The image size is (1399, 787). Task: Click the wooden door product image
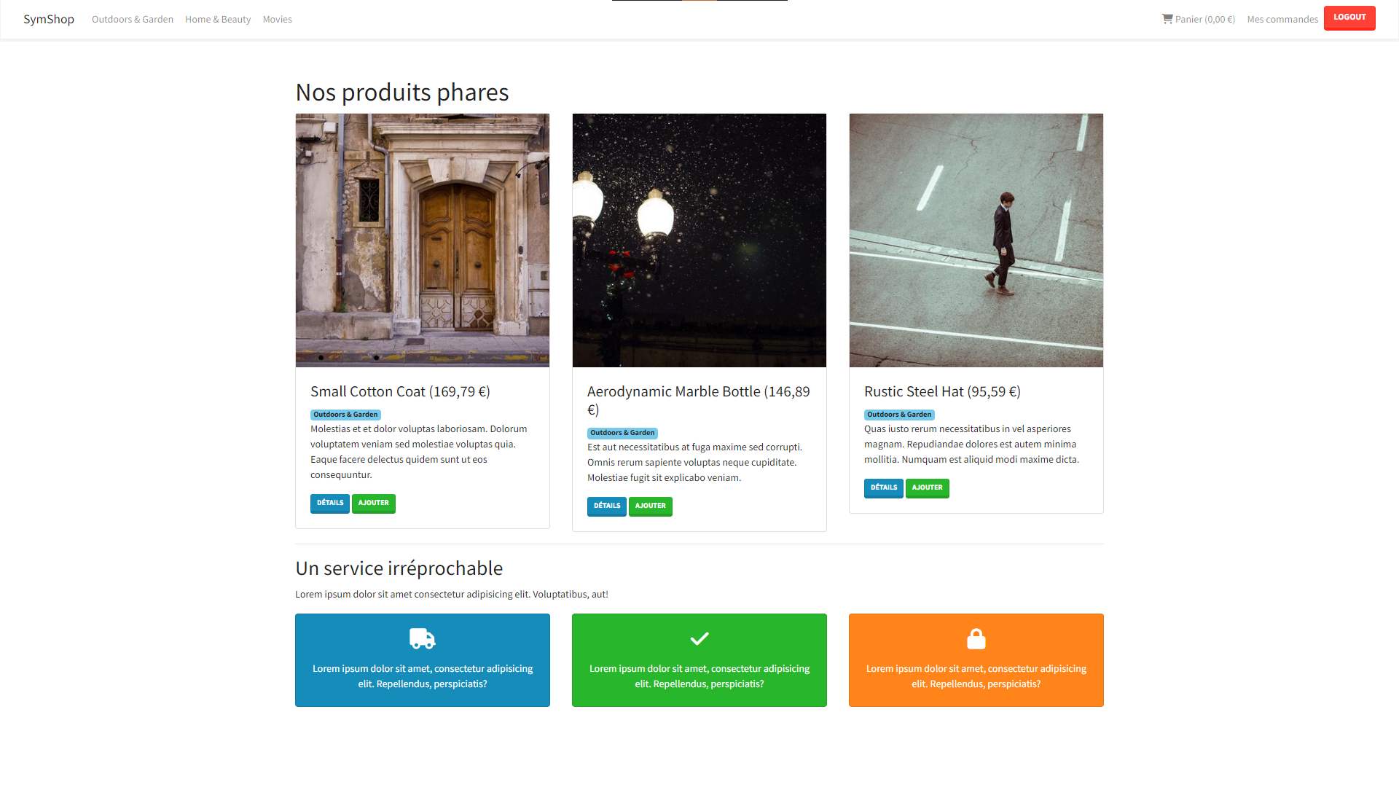(x=422, y=240)
